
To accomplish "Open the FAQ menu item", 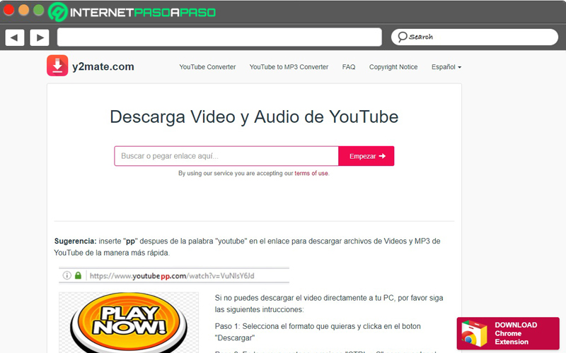I will [349, 67].
